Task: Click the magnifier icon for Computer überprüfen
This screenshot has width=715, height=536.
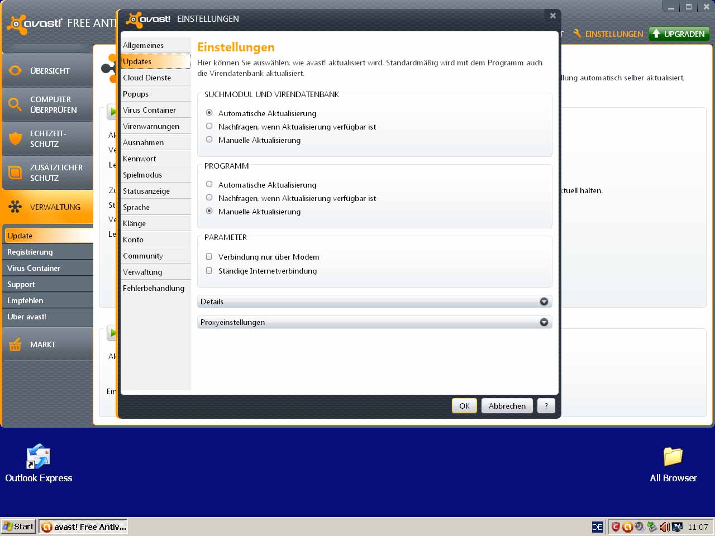Action: click(x=15, y=104)
